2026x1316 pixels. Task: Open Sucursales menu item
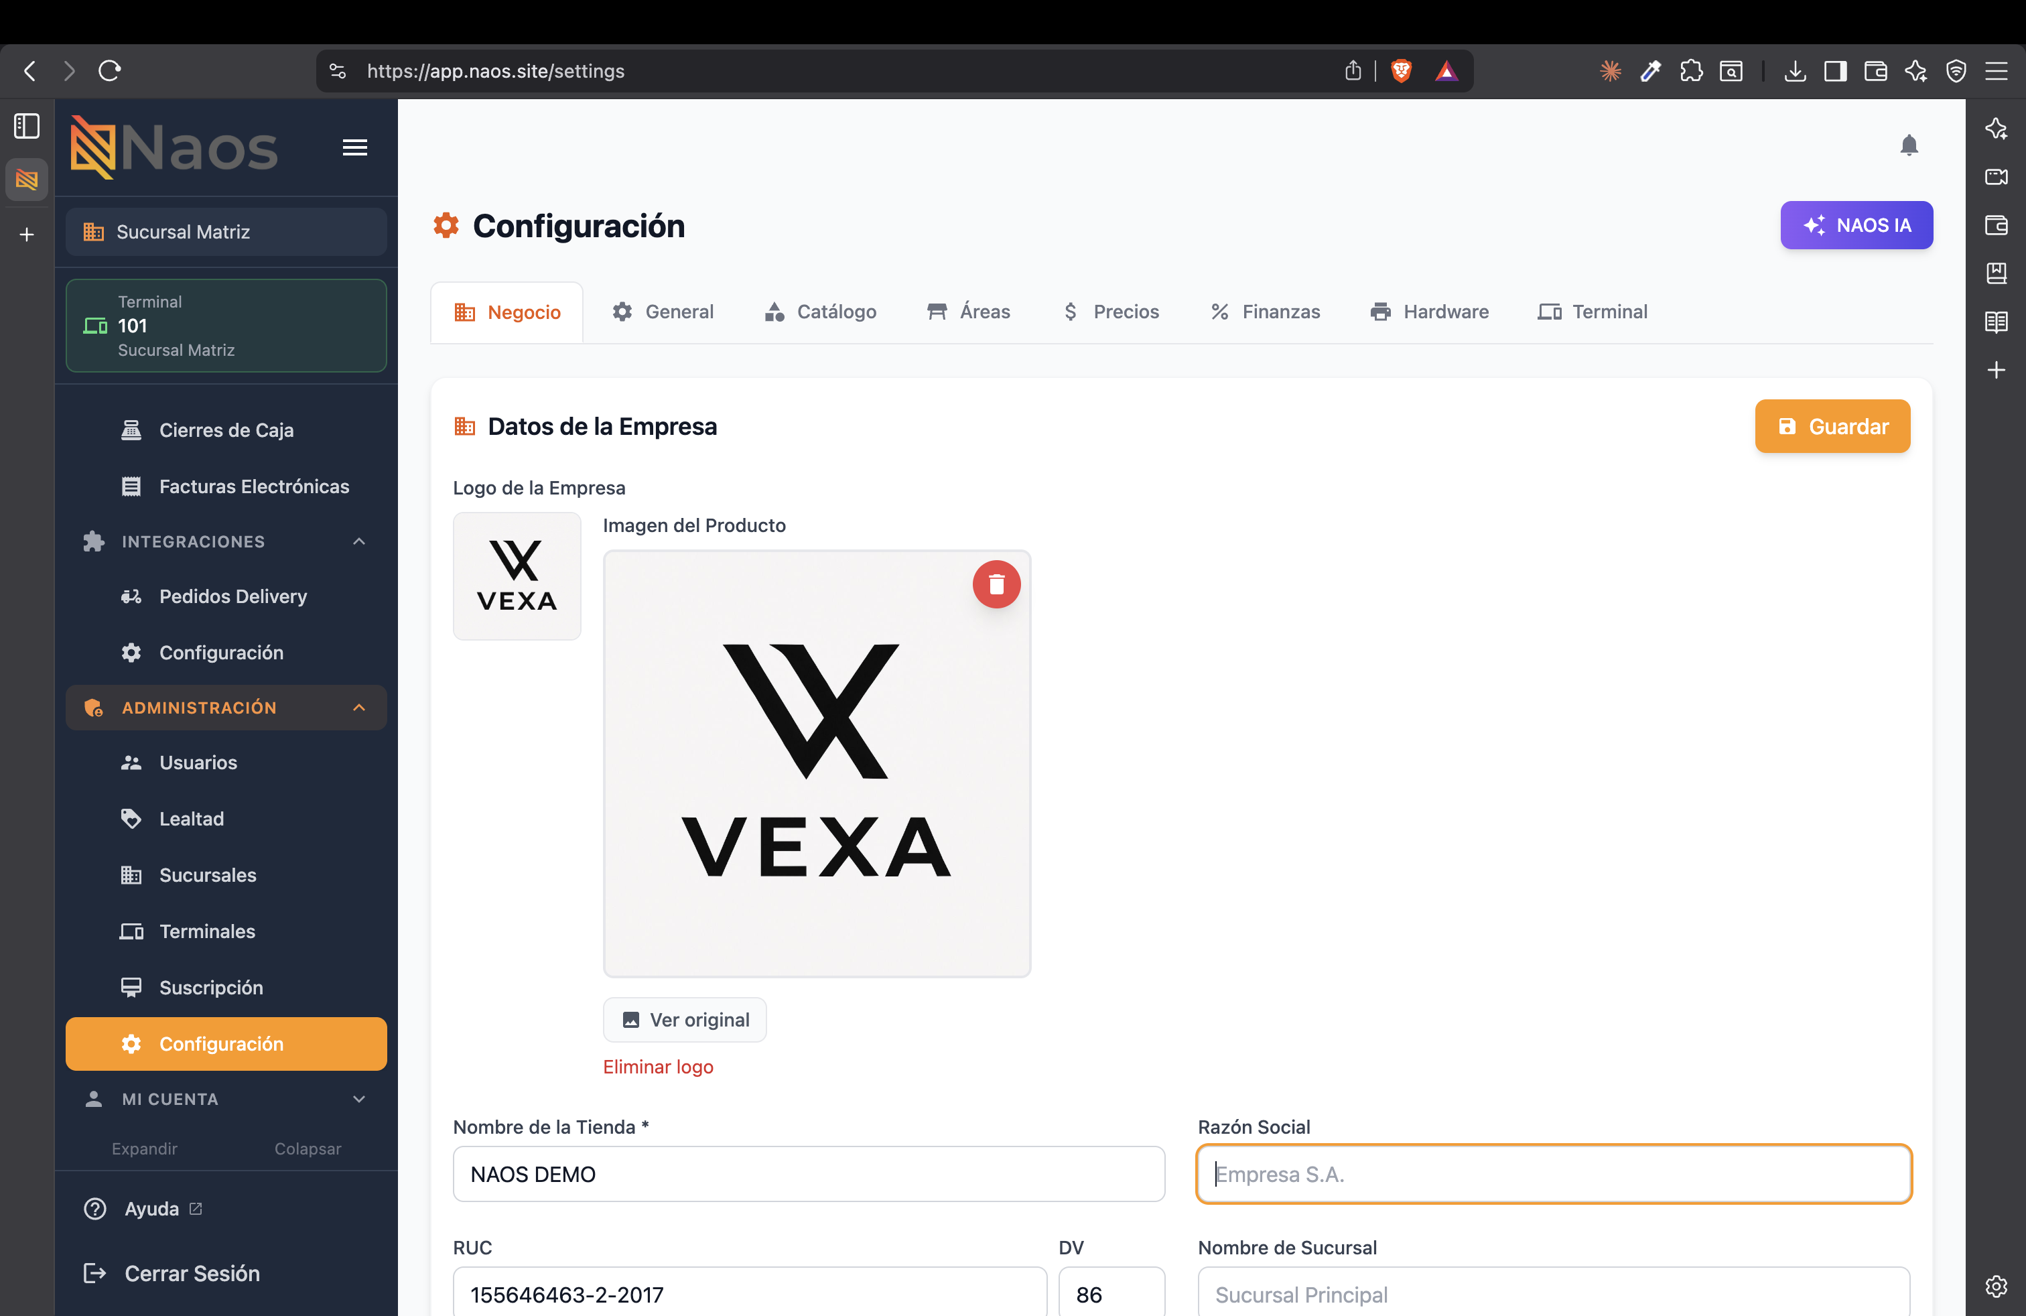pos(226,874)
